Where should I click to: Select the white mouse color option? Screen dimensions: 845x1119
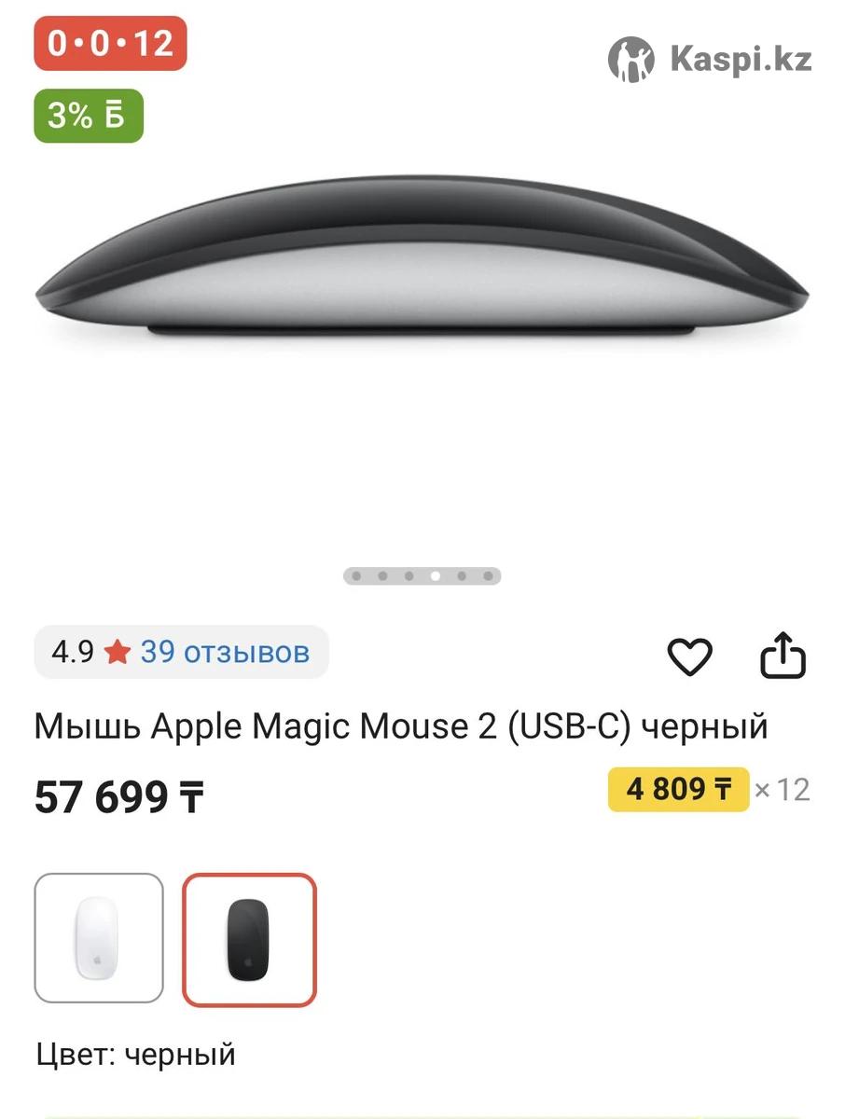pos(99,938)
